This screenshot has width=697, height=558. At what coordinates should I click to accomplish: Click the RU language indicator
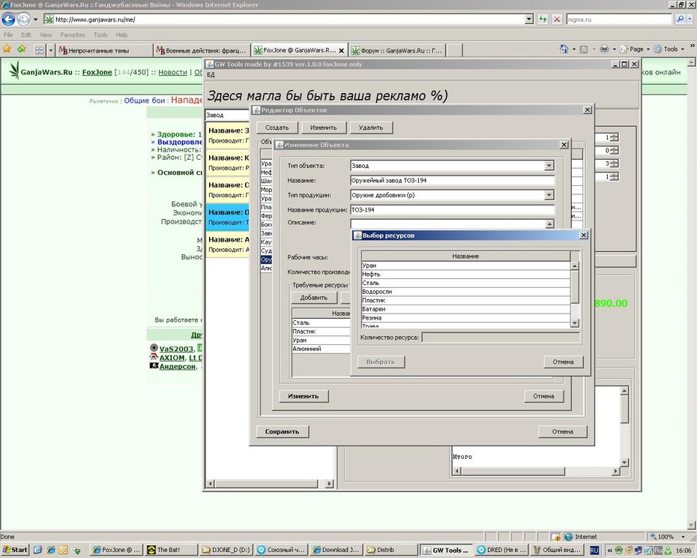[594, 550]
